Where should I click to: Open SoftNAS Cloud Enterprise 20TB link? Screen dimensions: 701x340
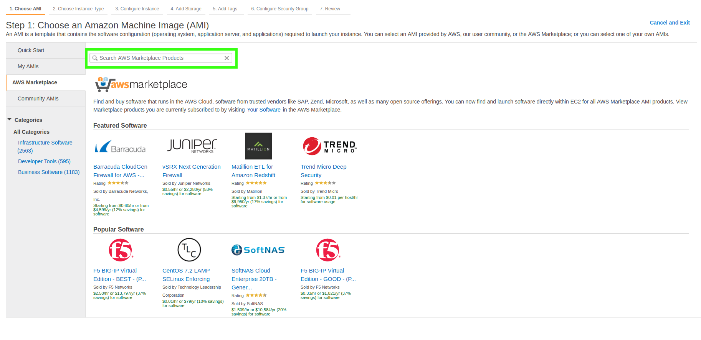click(254, 279)
